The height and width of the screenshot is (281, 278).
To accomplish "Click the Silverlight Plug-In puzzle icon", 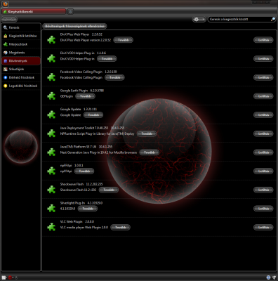I will (51, 208).
